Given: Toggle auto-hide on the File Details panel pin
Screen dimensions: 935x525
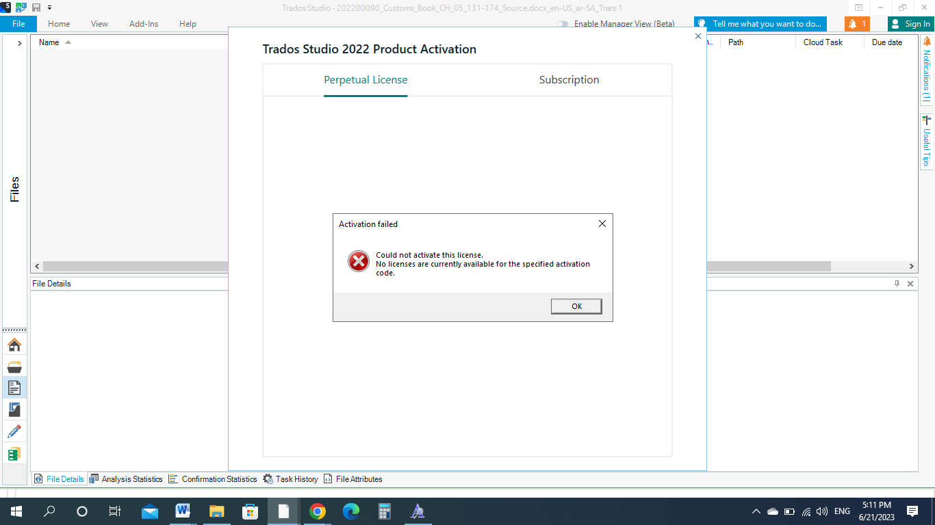Looking at the screenshot, I should pyautogui.click(x=897, y=283).
